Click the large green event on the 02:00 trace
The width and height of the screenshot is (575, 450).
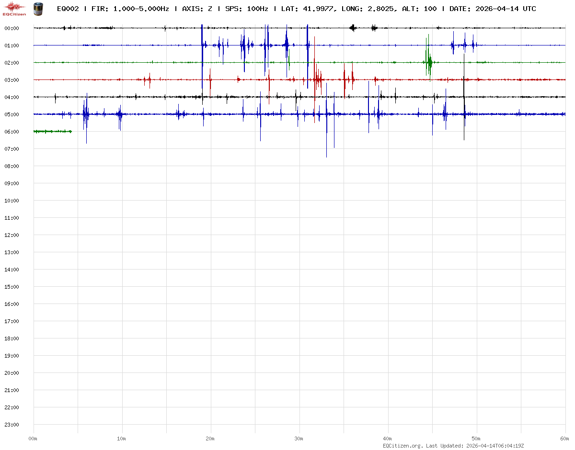(x=429, y=61)
